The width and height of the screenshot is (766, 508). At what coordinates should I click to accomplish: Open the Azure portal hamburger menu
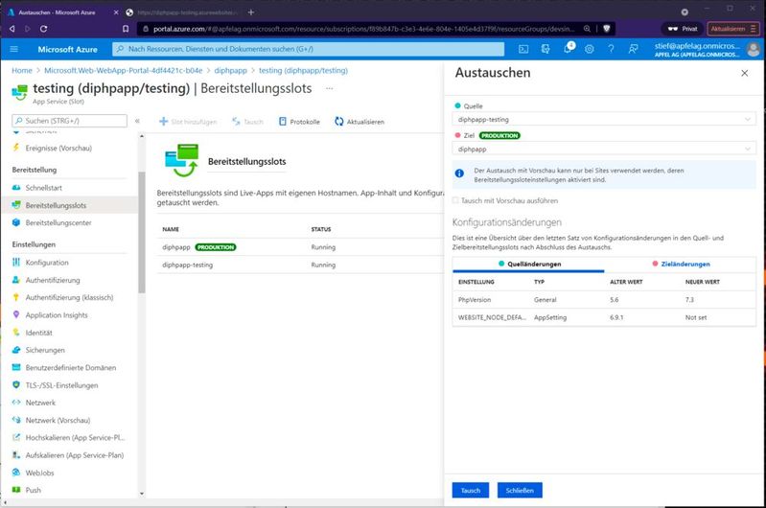click(x=14, y=49)
